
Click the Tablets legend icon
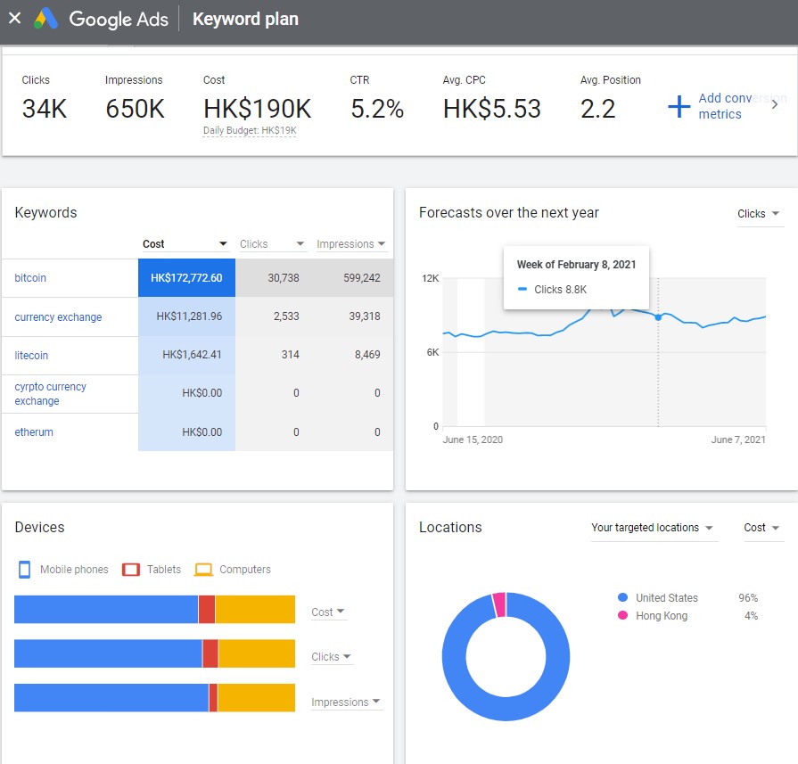coord(131,570)
